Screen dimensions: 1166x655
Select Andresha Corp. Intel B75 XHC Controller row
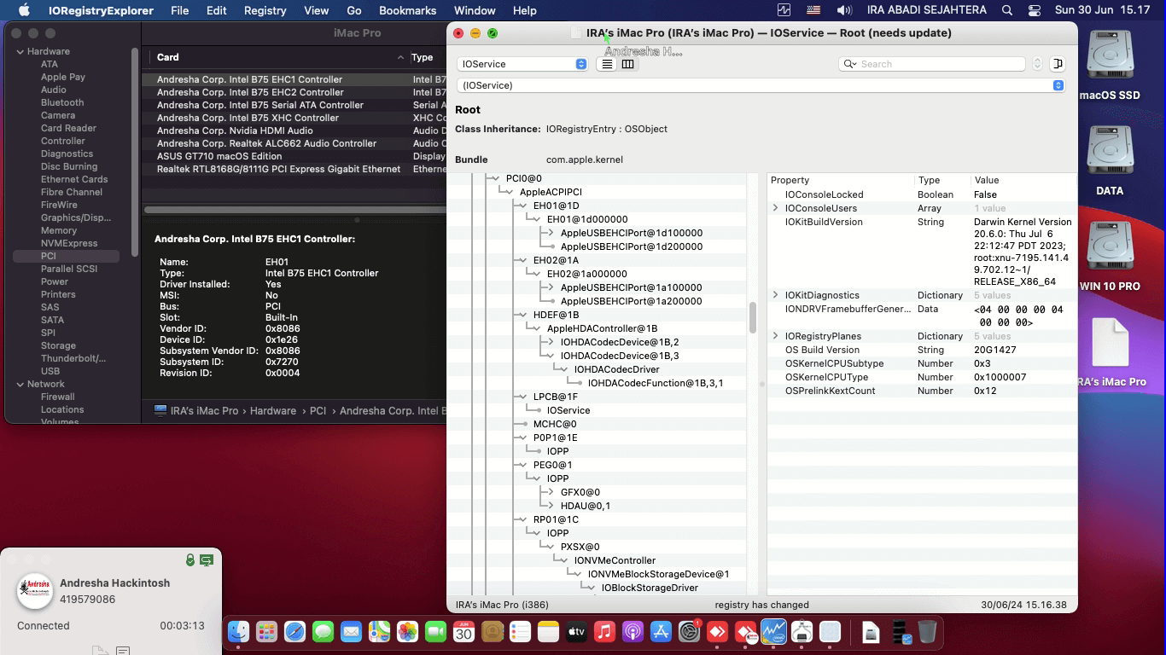point(294,118)
